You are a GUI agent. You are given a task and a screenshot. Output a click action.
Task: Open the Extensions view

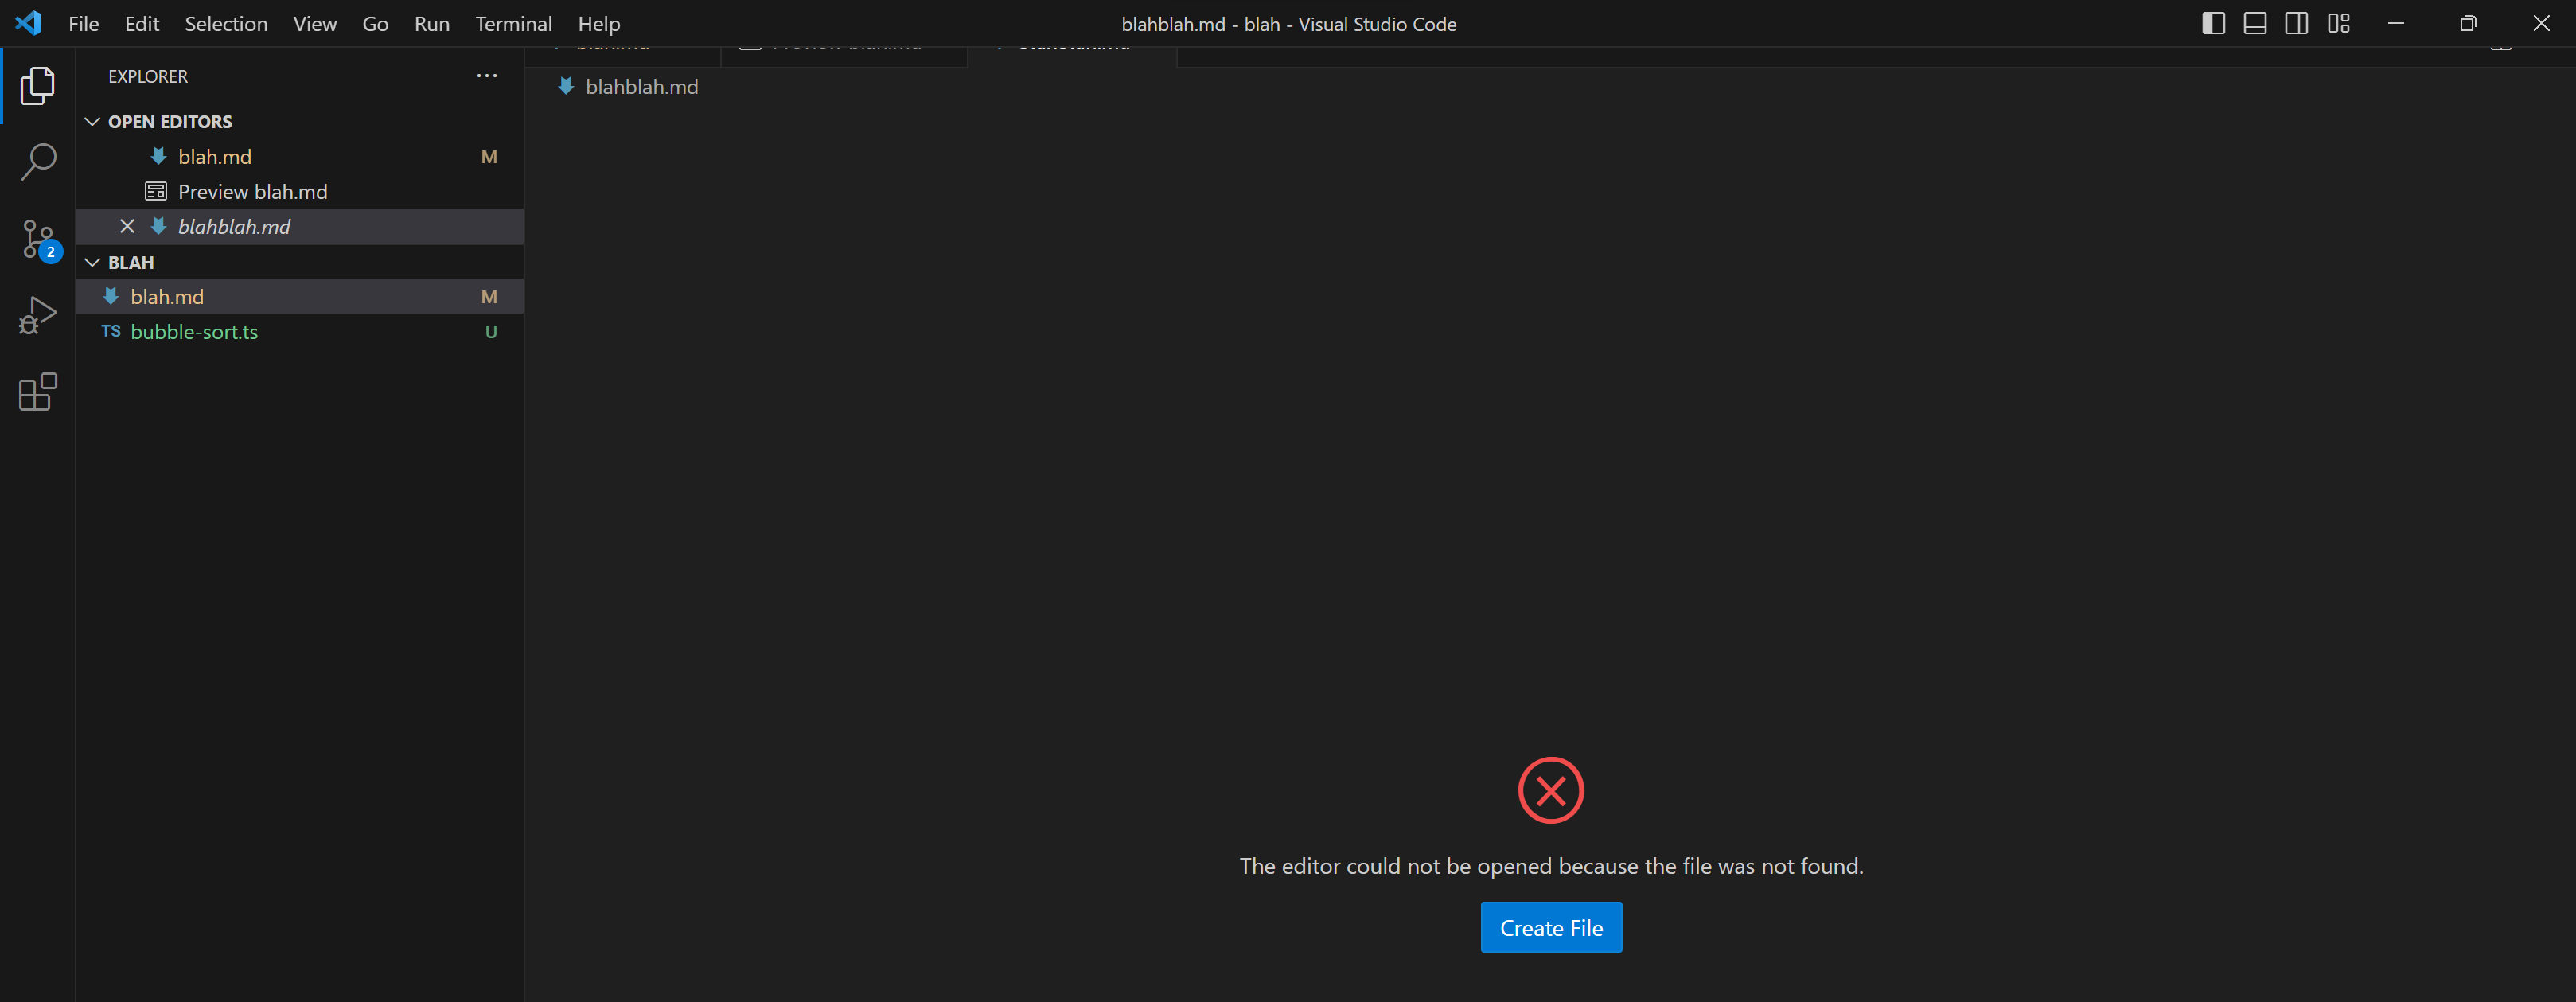click(37, 392)
